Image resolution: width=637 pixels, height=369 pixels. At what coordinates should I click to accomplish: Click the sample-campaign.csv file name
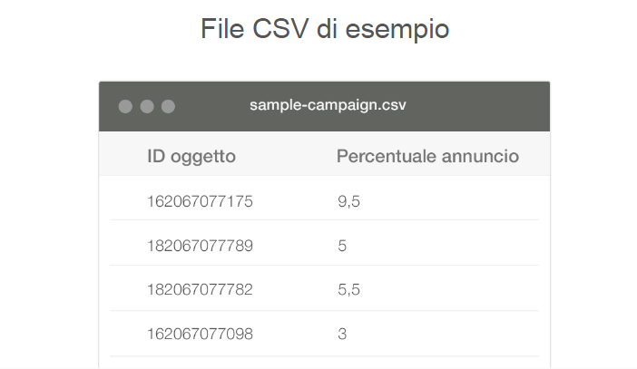[328, 105]
